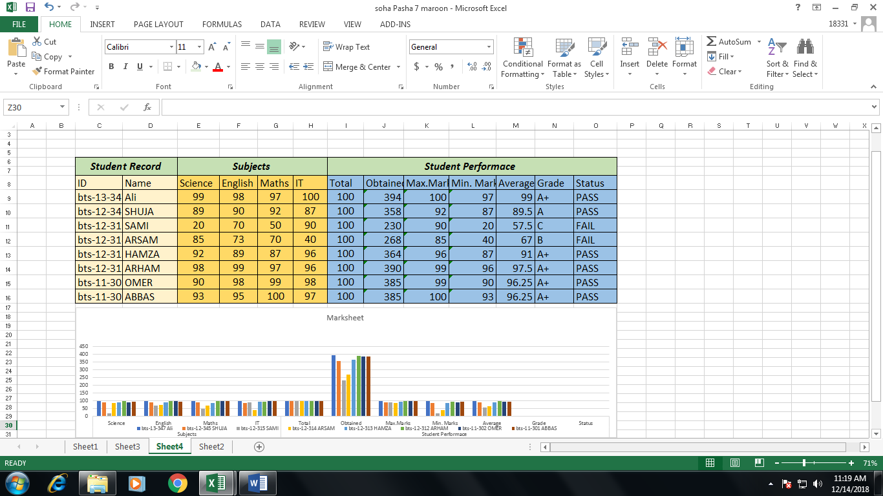Switch to the FORMULAS ribbon tab

[x=222, y=24]
